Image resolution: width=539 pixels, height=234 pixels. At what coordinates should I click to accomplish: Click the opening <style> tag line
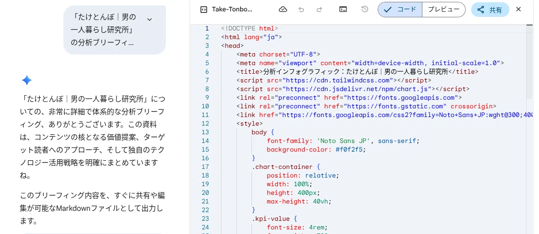pyautogui.click(x=250, y=123)
